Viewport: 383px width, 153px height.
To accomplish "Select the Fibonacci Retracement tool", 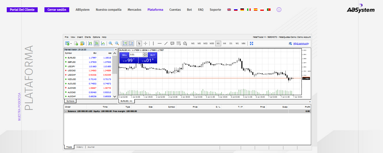I will point(178,43).
